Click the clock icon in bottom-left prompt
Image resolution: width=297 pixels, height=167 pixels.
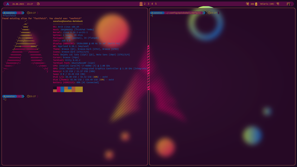28,96
